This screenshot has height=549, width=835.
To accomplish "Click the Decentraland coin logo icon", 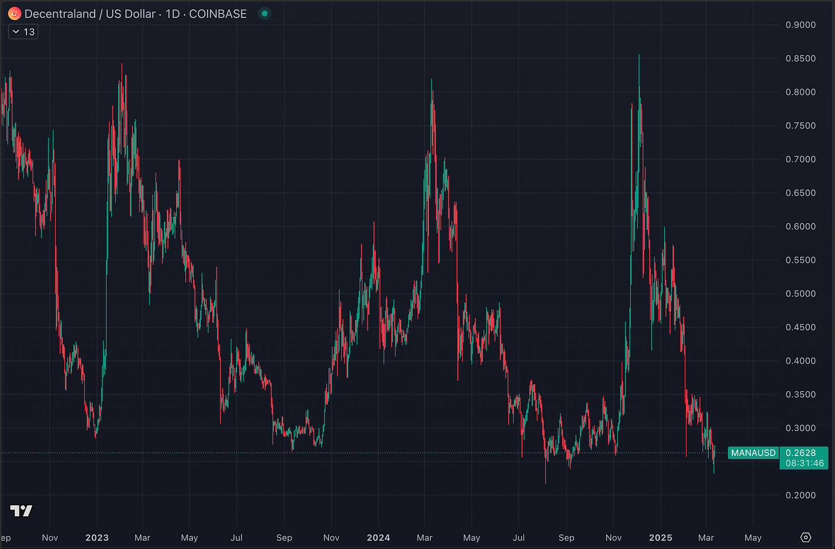I will [x=14, y=14].
